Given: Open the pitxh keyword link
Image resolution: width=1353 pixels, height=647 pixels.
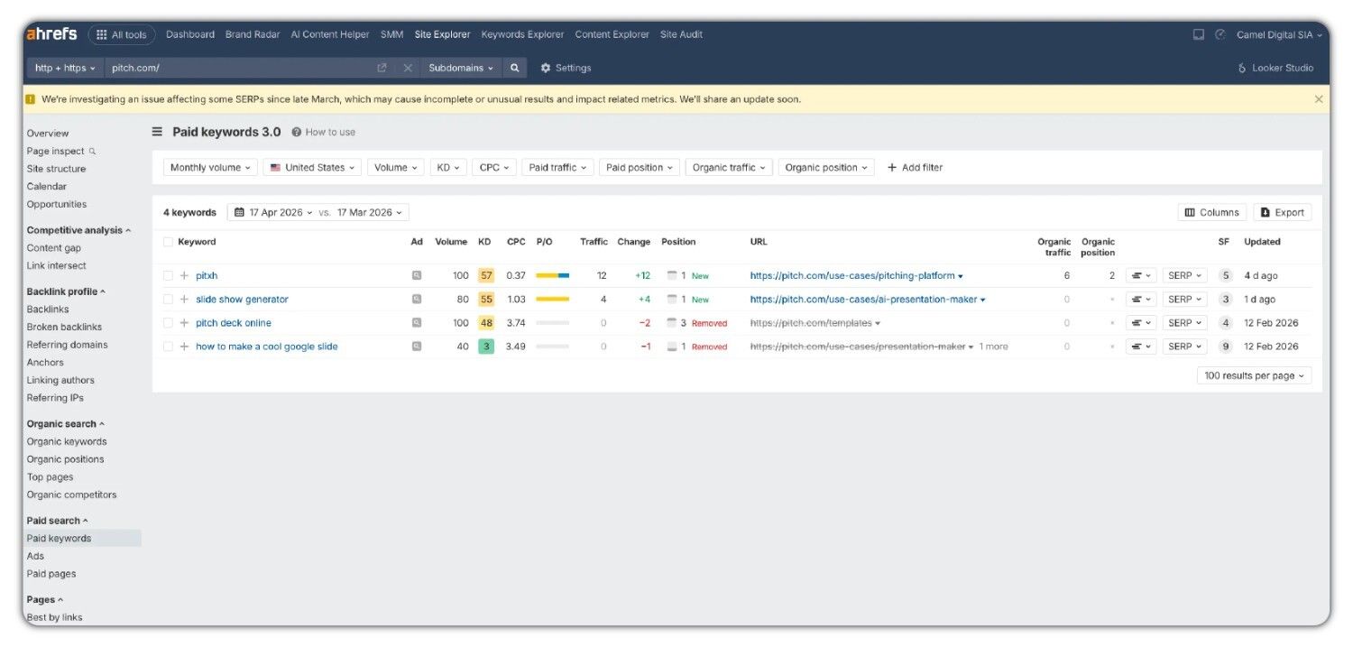Looking at the screenshot, I should tap(207, 275).
